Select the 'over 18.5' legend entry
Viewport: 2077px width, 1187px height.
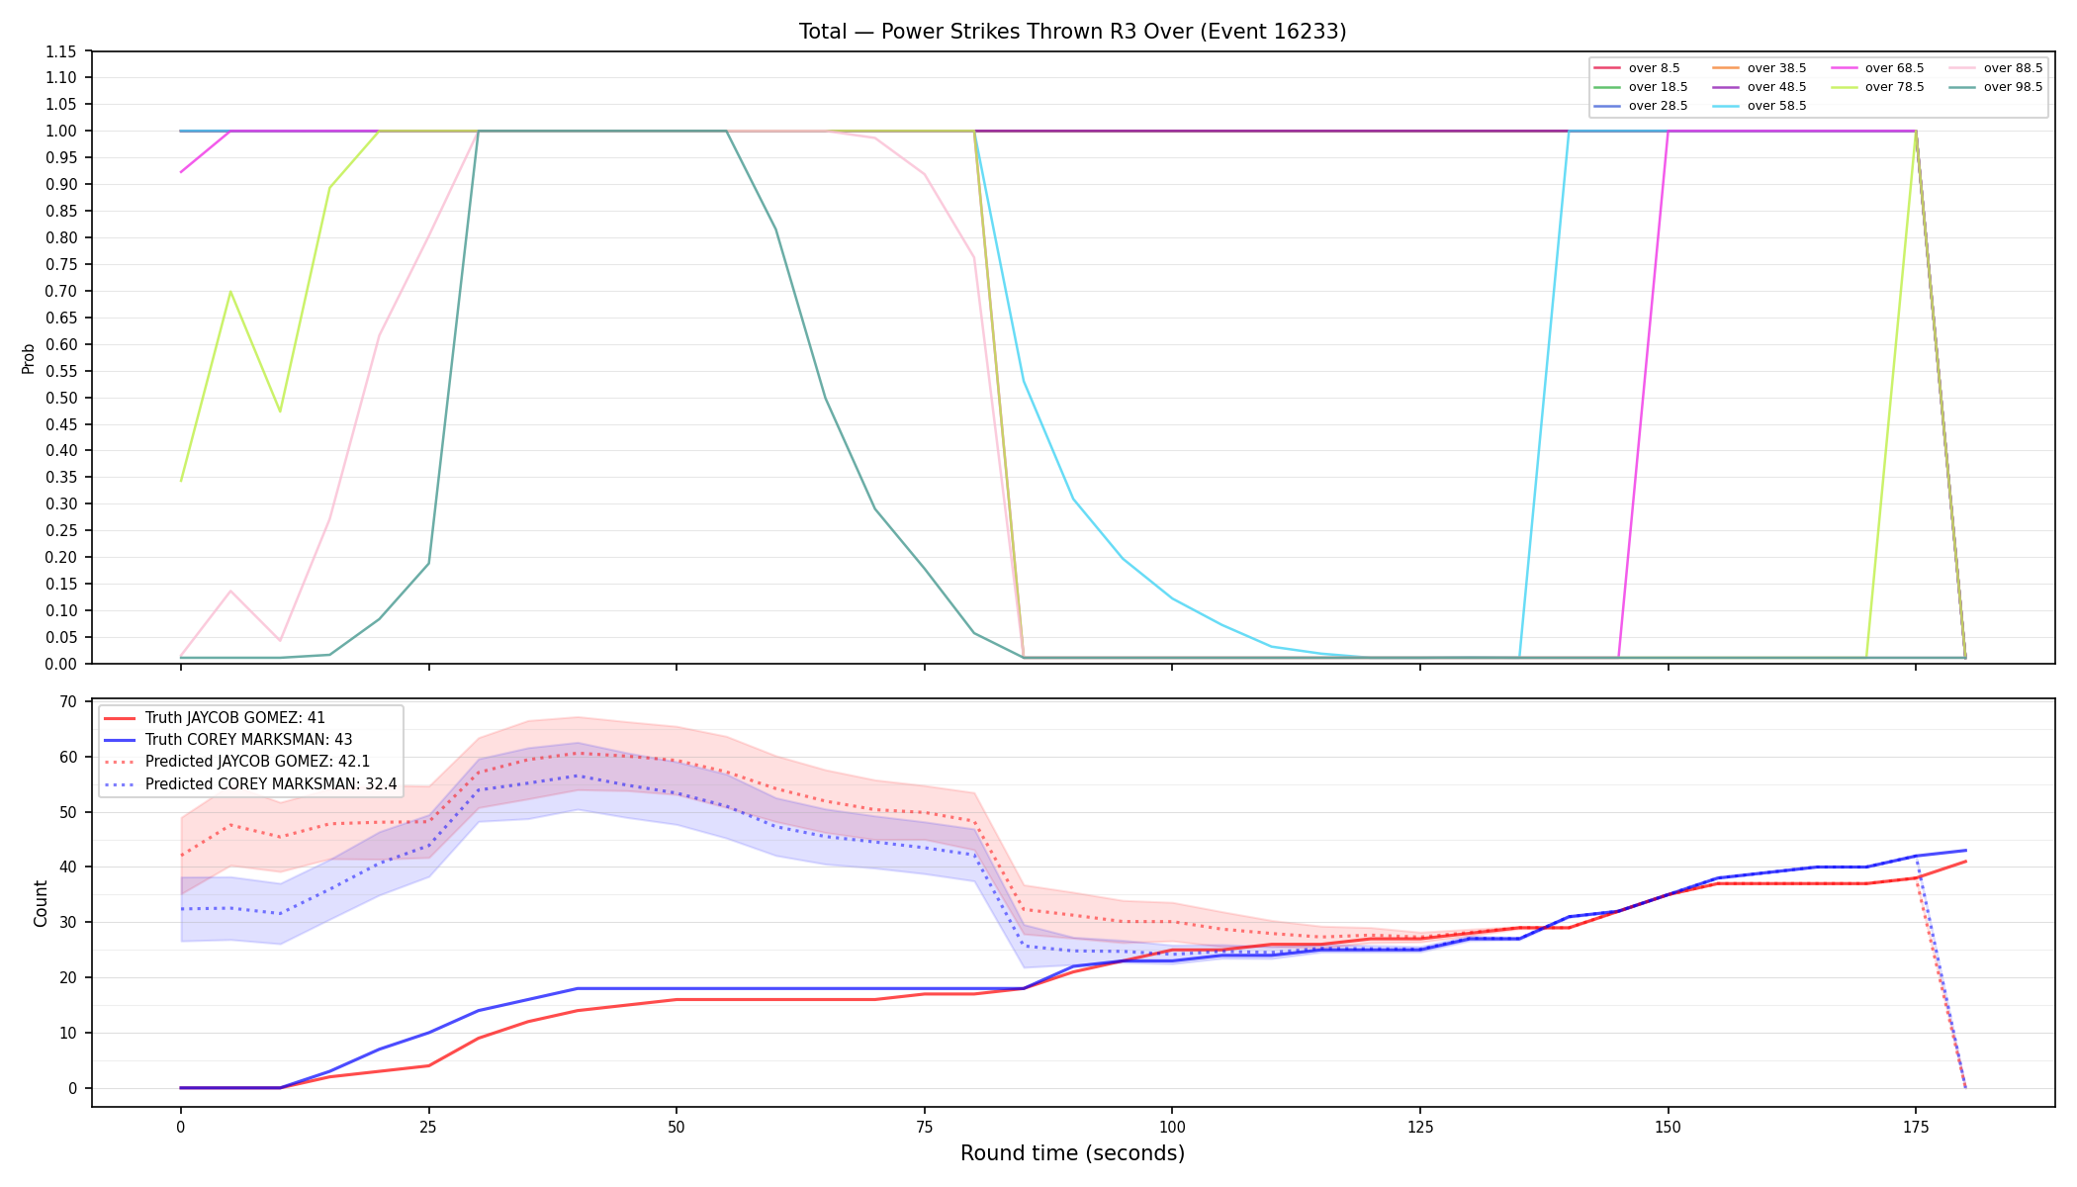(1641, 87)
